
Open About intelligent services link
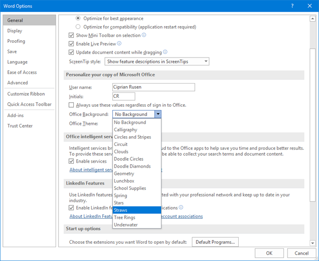[x=91, y=170]
